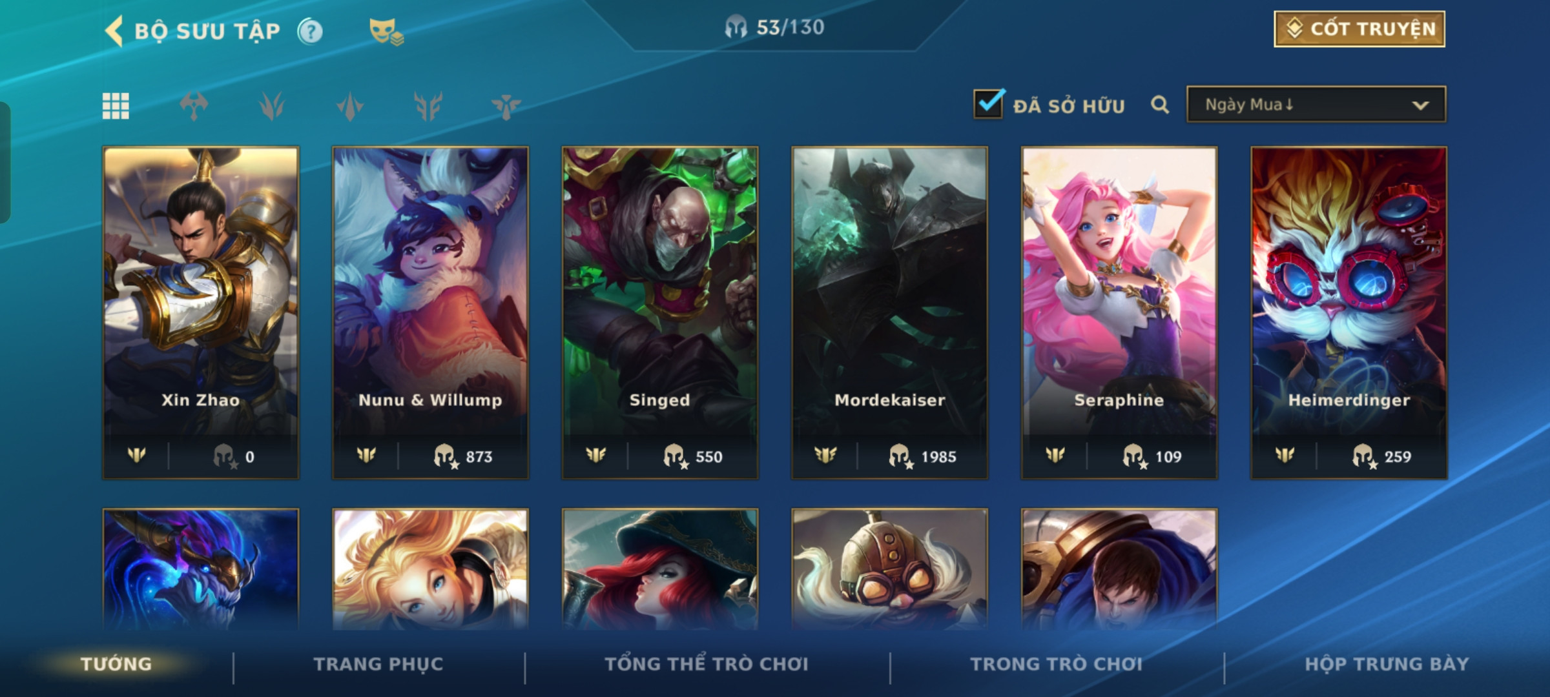The width and height of the screenshot is (1550, 697).
Task: Select the all-champions grid filter icon
Action: [116, 106]
